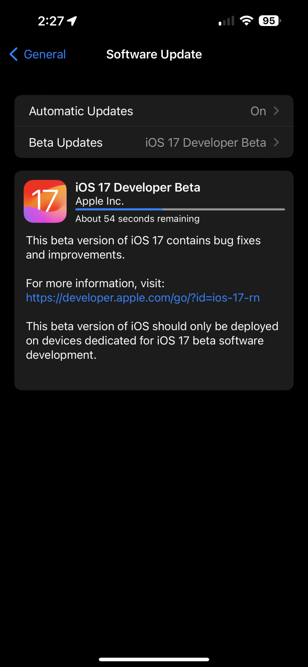The image size is (308, 667).
Task: Tap the On value for Automatic Updates
Action: click(x=258, y=111)
